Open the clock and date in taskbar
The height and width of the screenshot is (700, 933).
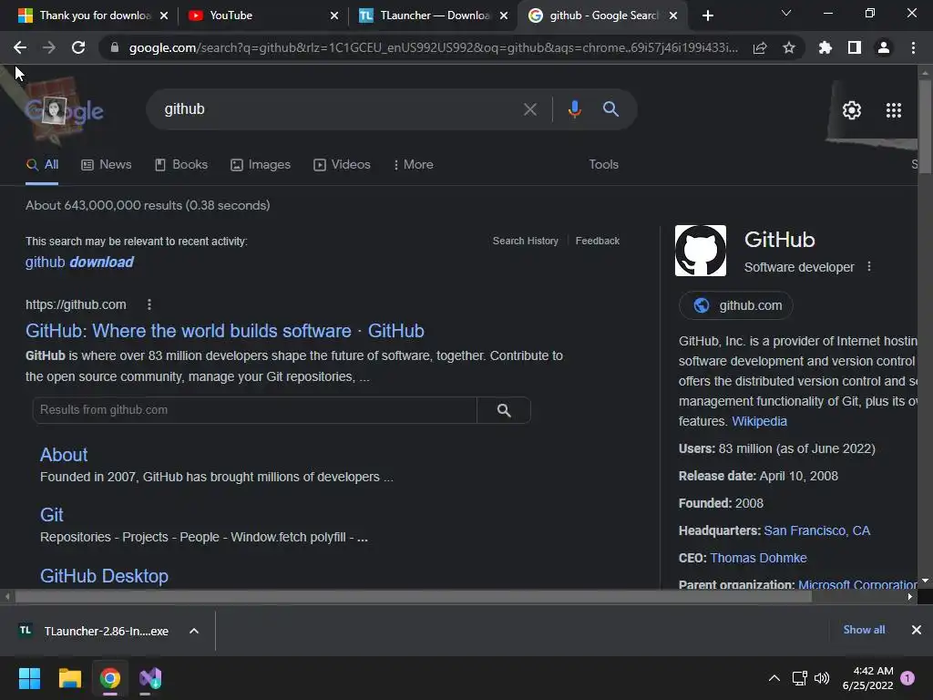point(867,678)
